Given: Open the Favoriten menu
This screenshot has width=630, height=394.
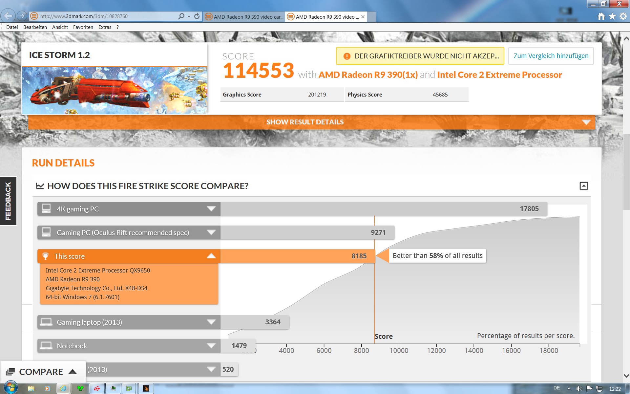Looking at the screenshot, I should click(83, 27).
